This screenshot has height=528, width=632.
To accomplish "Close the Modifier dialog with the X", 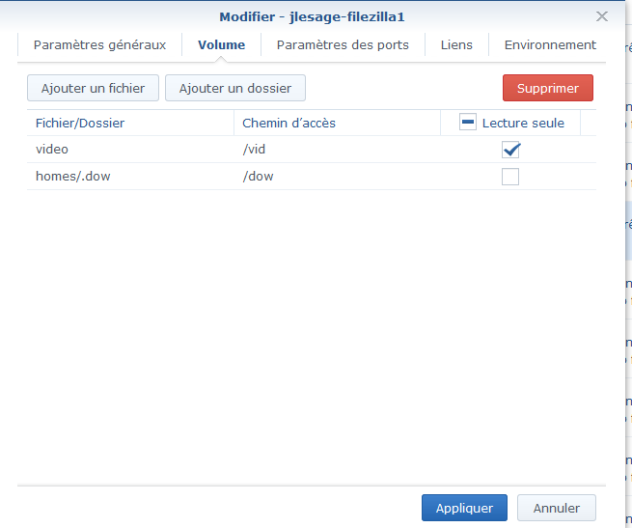I will [602, 16].
